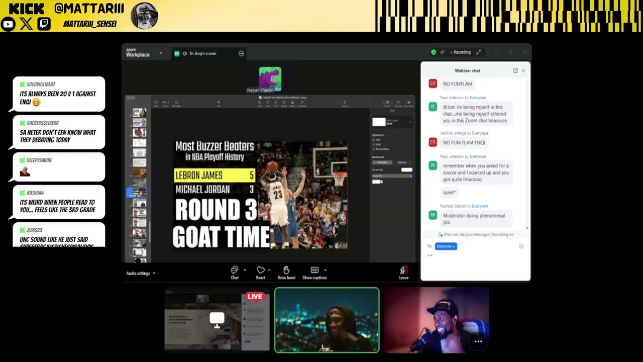
Task: Click the "quiet*" chat message
Action: click(x=449, y=192)
